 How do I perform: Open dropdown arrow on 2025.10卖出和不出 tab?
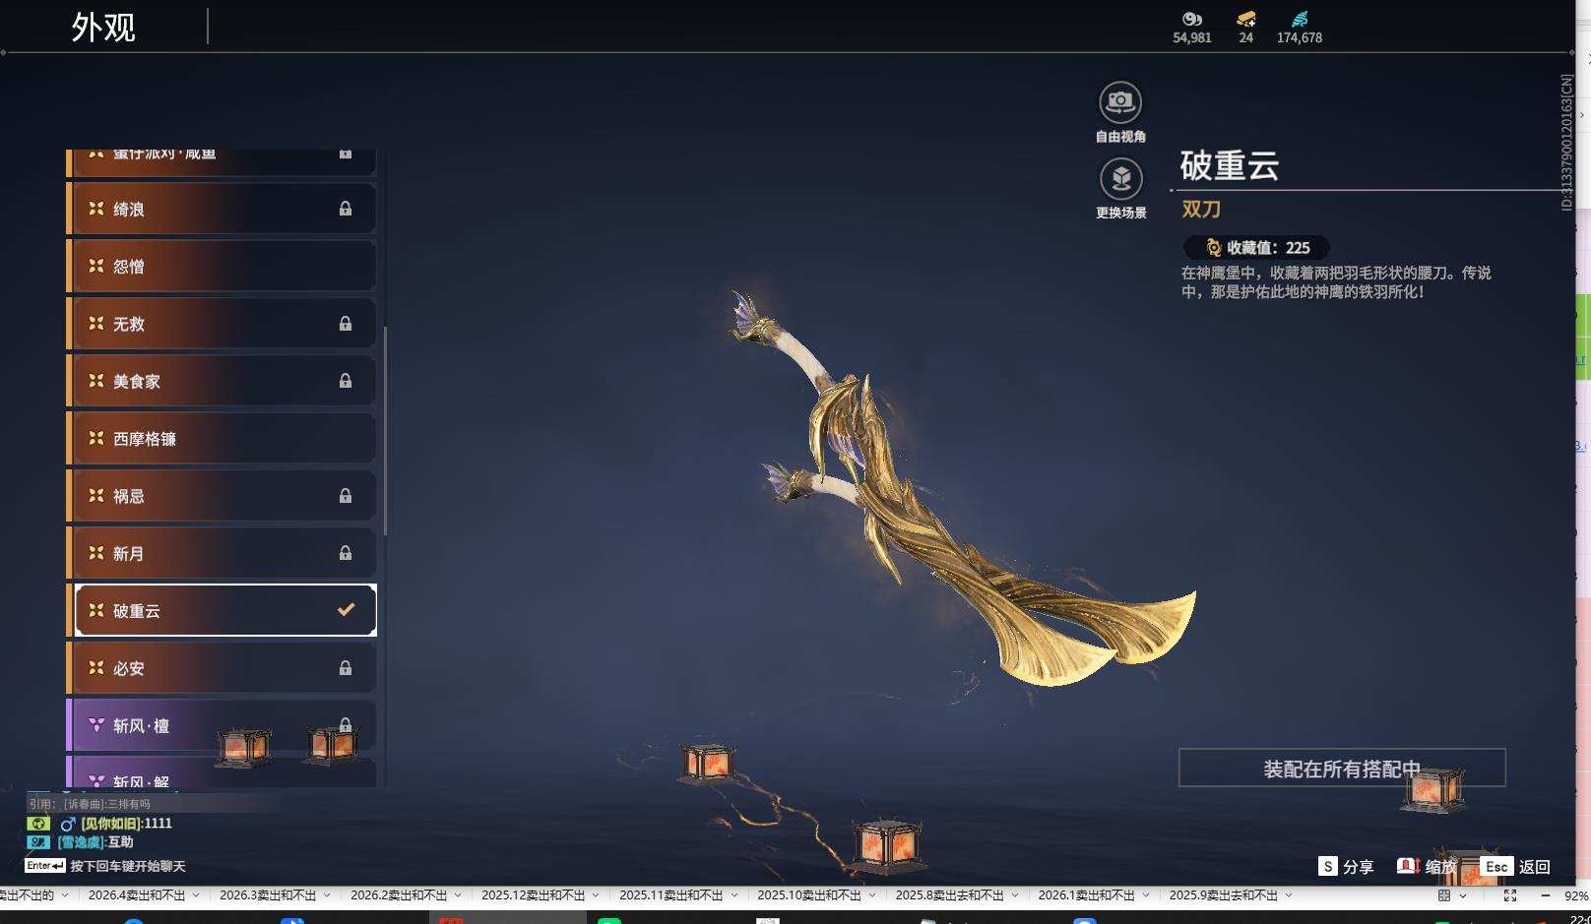pyautogui.click(x=872, y=895)
